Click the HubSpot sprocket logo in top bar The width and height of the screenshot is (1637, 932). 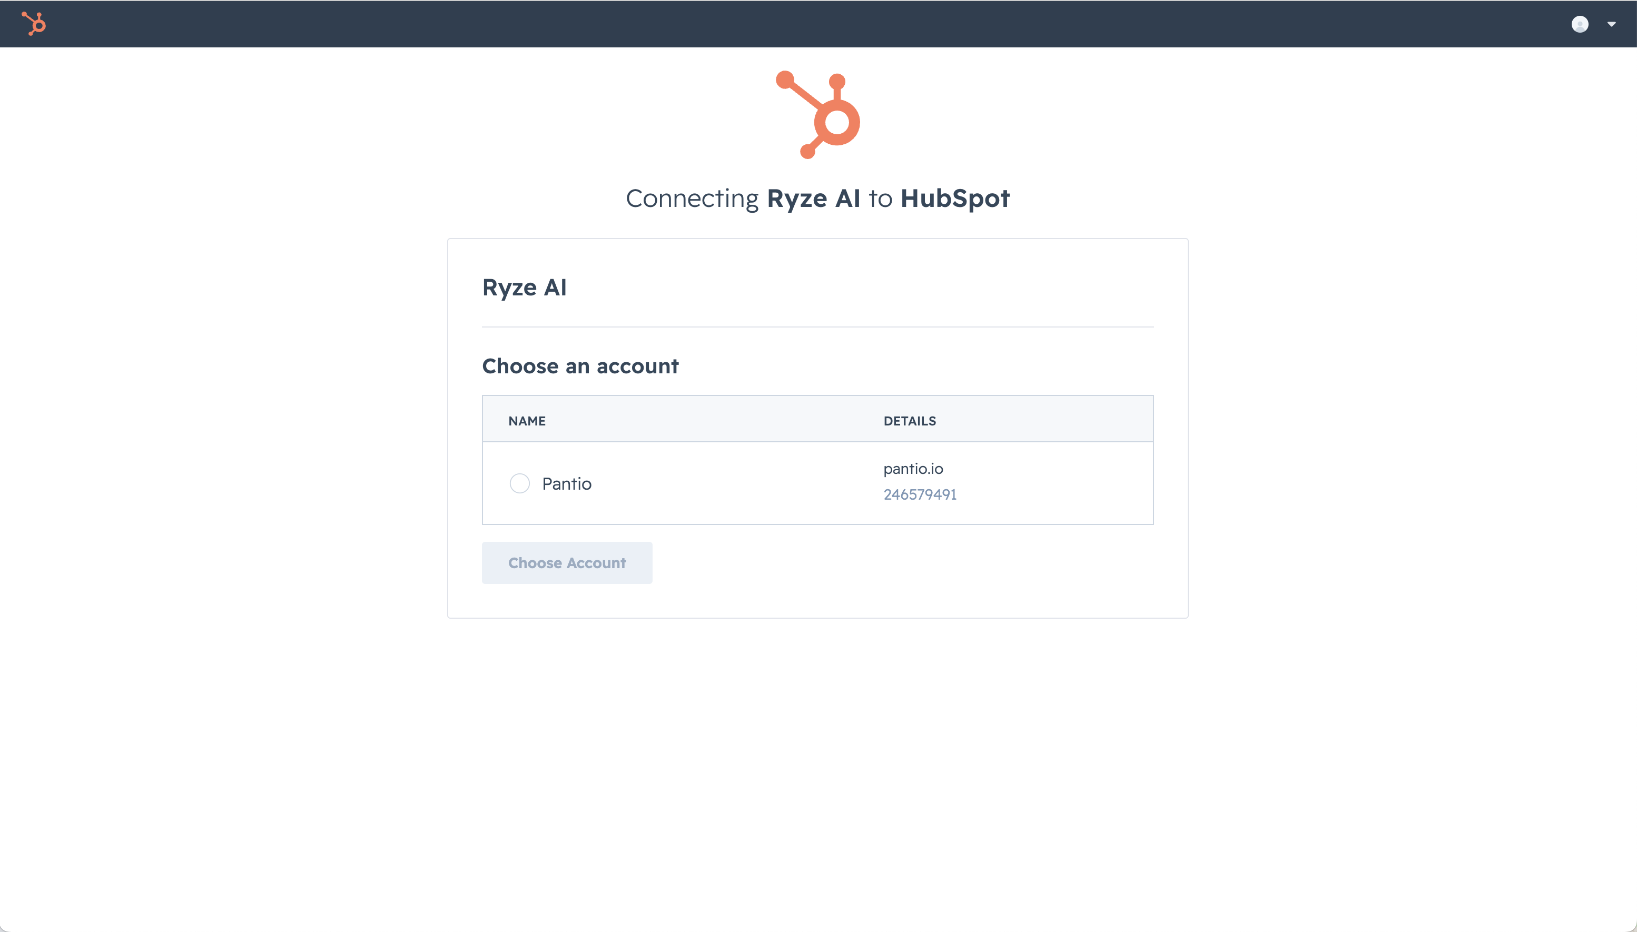(34, 24)
